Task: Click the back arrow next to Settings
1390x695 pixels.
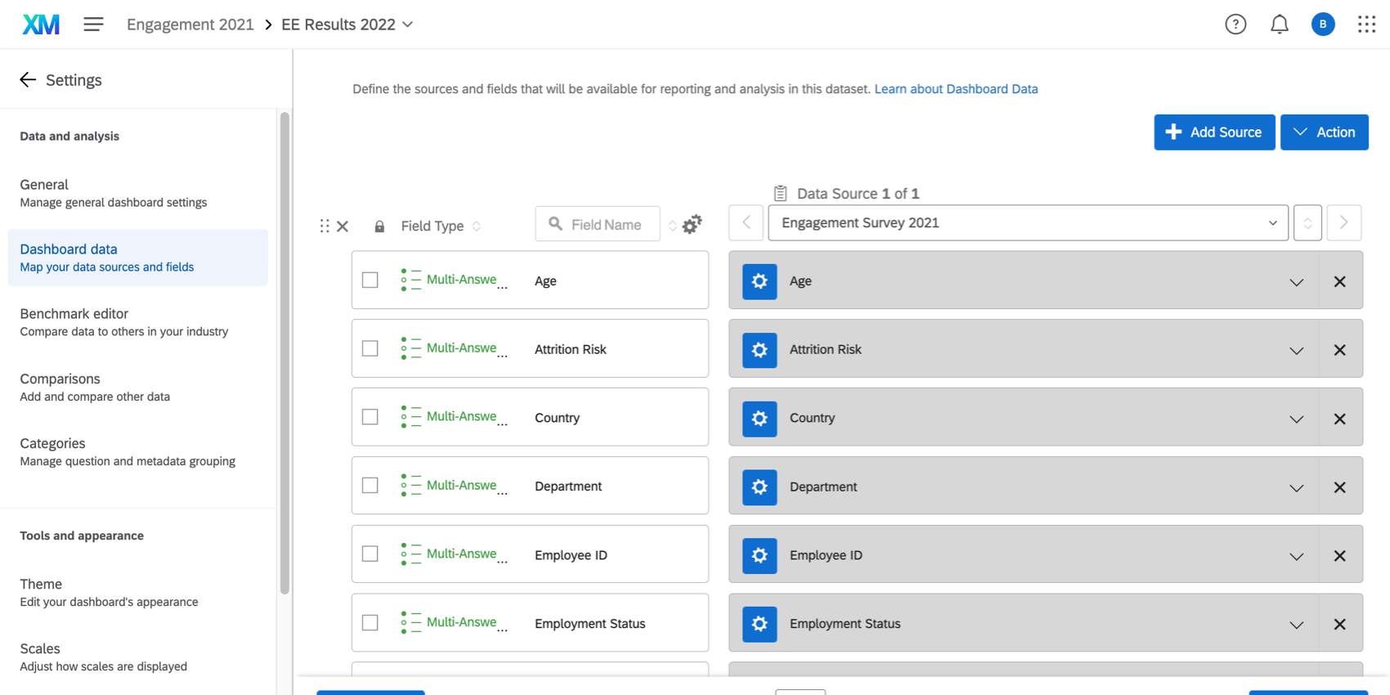Action: click(28, 80)
